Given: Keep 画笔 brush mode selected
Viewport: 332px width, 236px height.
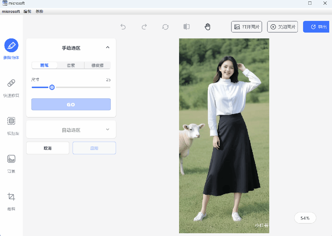Looking at the screenshot, I should coord(44,65).
